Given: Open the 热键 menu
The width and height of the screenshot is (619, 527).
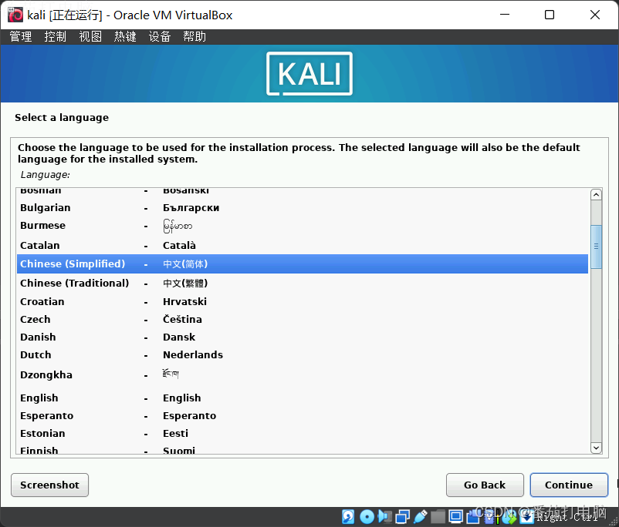Looking at the screenshot, I should click(x=125, y=37).
